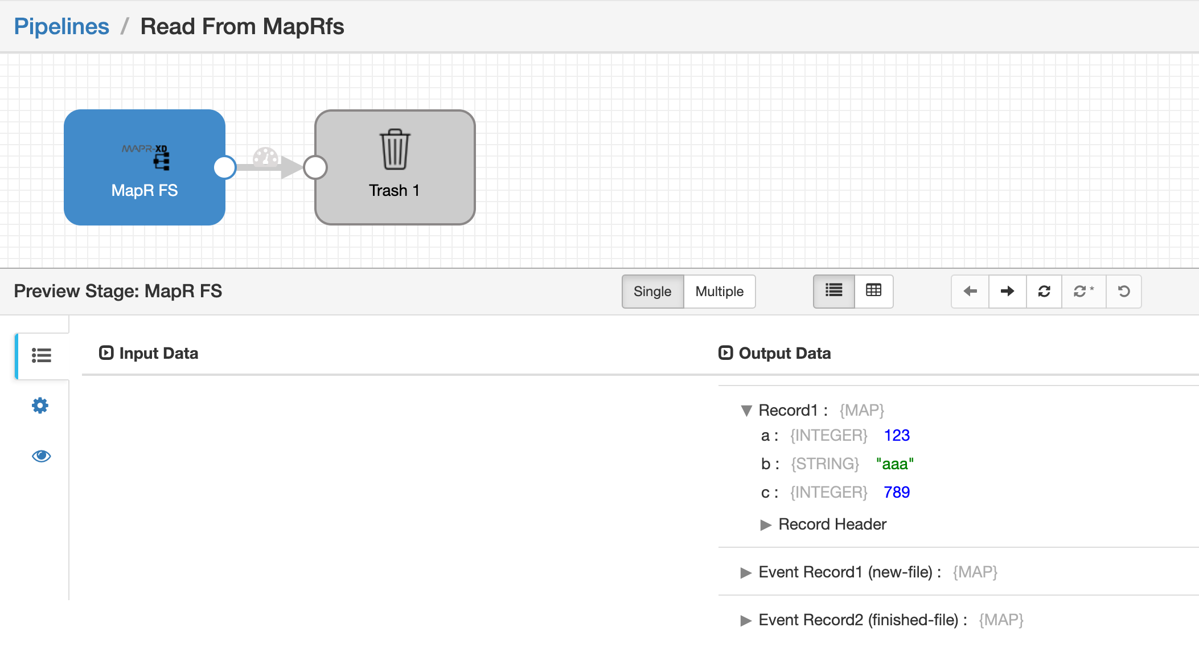Click the Trash 1 input connector circle

[x=315, y=167]
